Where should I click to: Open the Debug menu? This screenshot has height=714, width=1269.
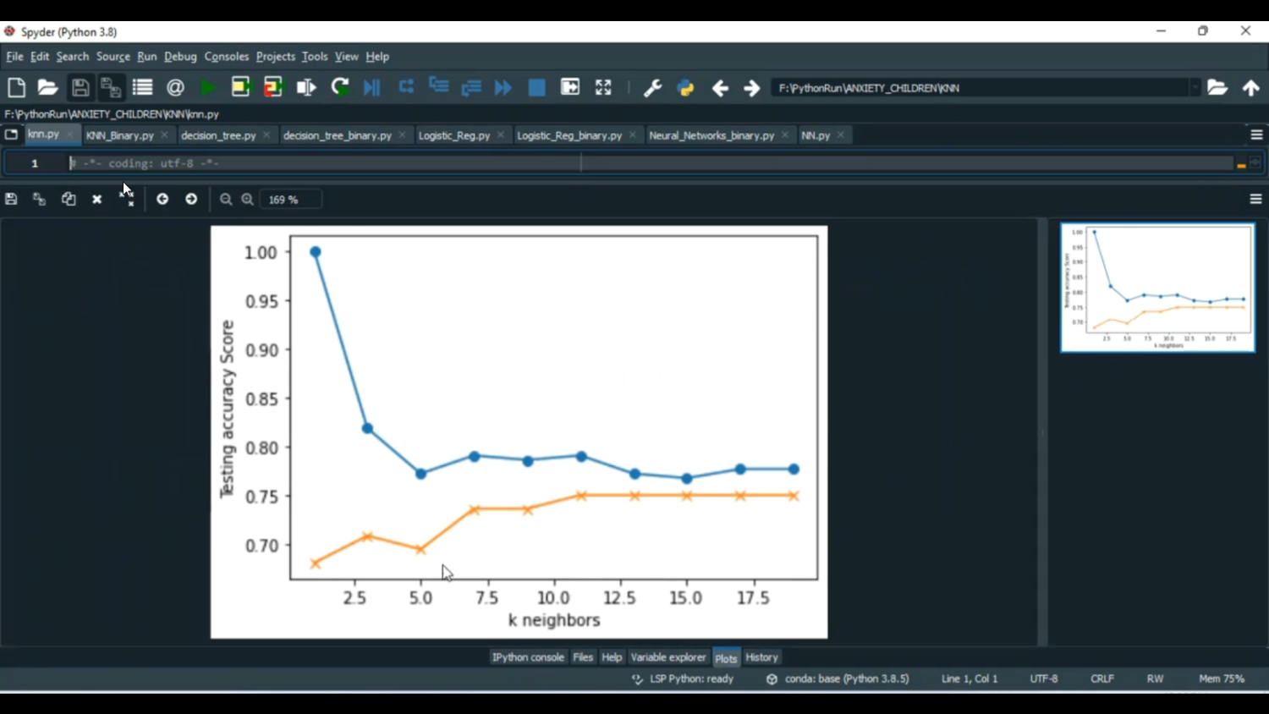point(180,57)
